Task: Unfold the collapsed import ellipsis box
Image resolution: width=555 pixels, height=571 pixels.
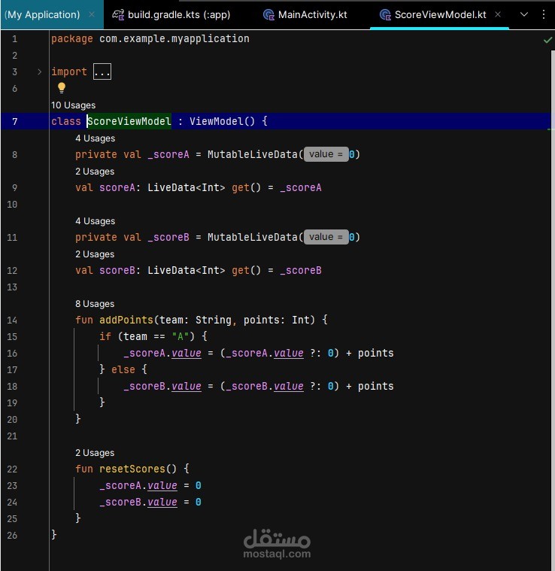Action: [102, 71]
